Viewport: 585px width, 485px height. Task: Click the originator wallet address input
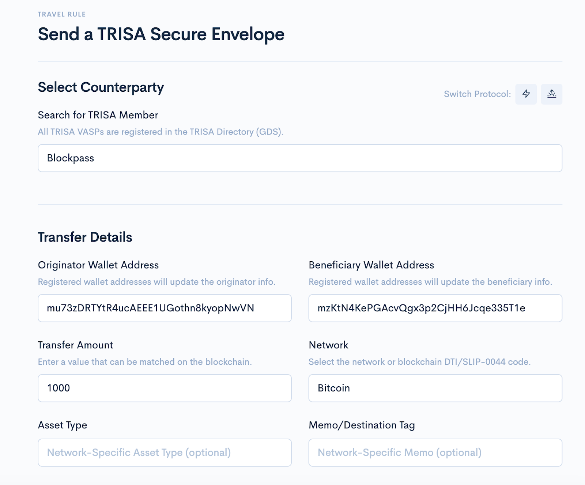point(165,308)
